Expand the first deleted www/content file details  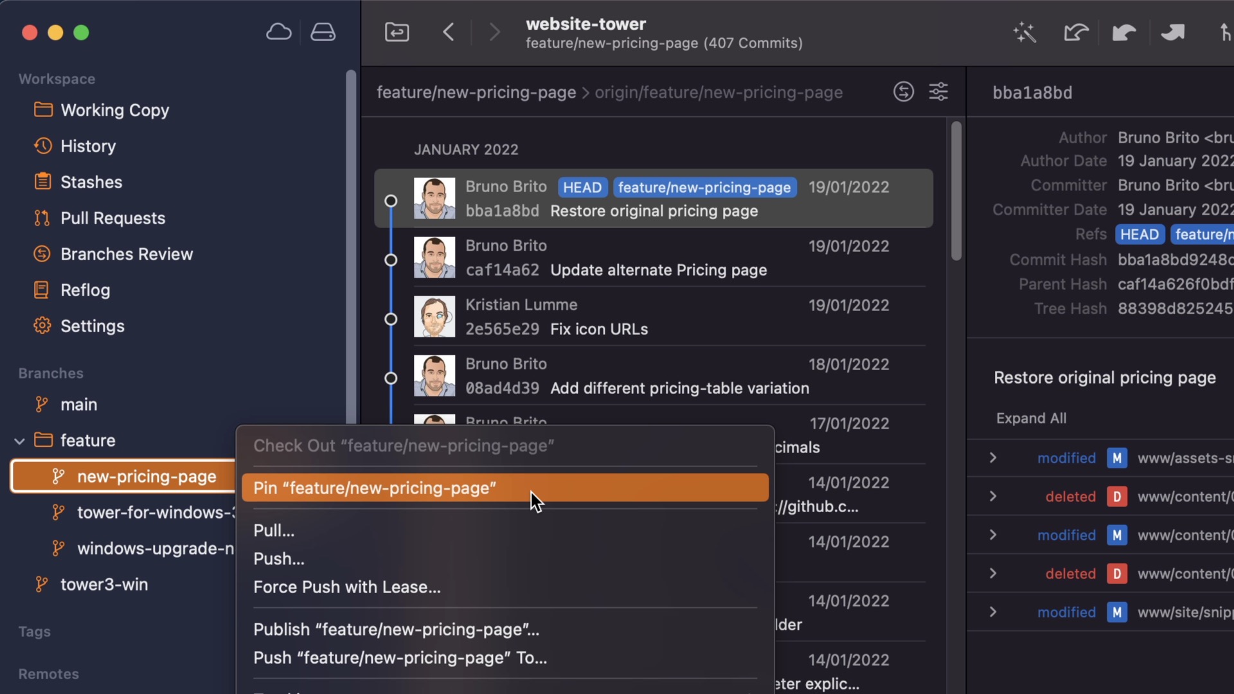[992, 496]
